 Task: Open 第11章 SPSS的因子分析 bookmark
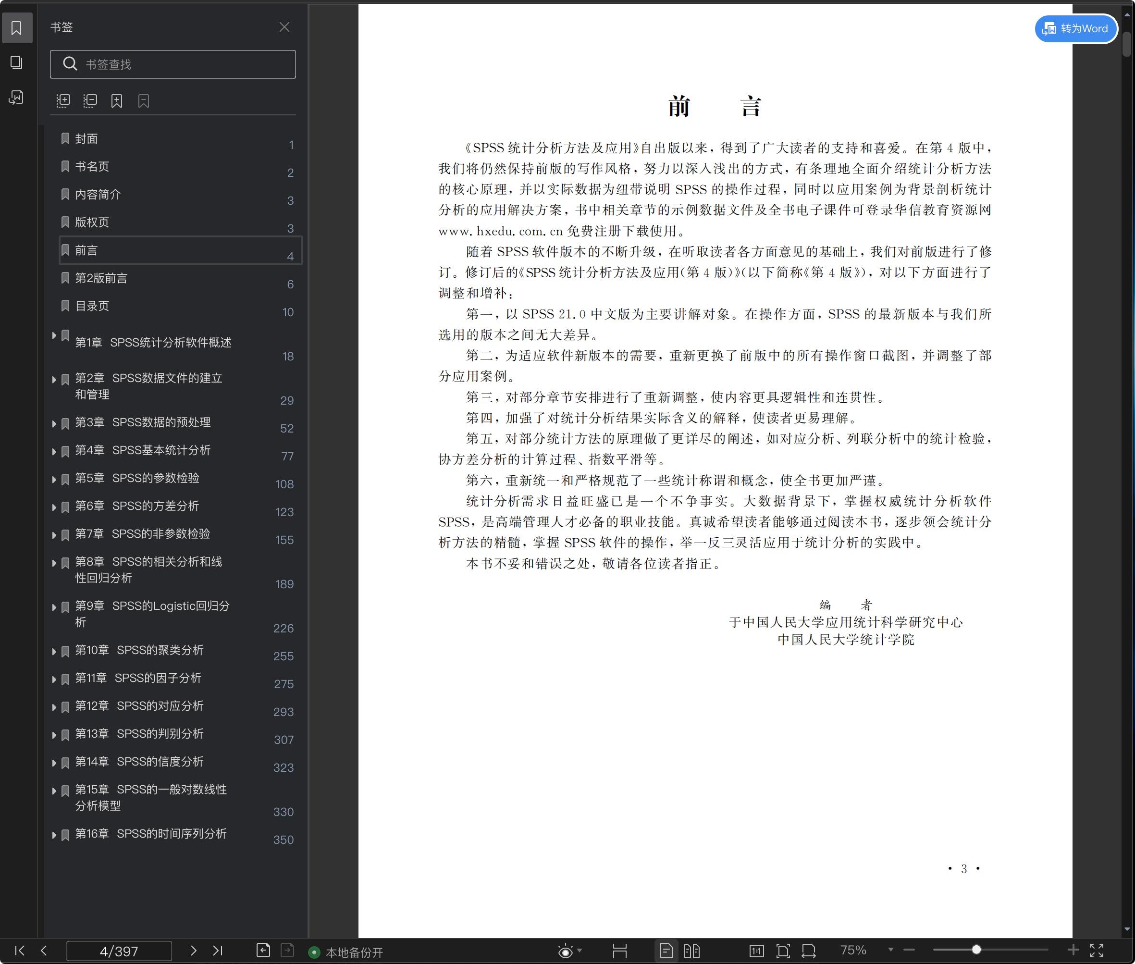pyautogui.click(x=138, y=678)
